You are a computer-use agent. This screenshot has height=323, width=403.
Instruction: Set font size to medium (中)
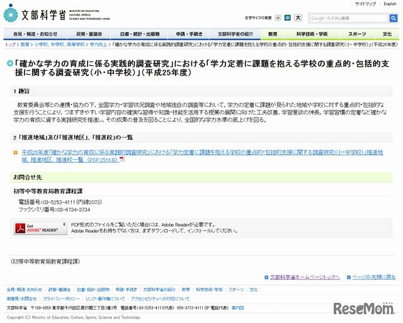pyautogui.click(x=287, y=18)
